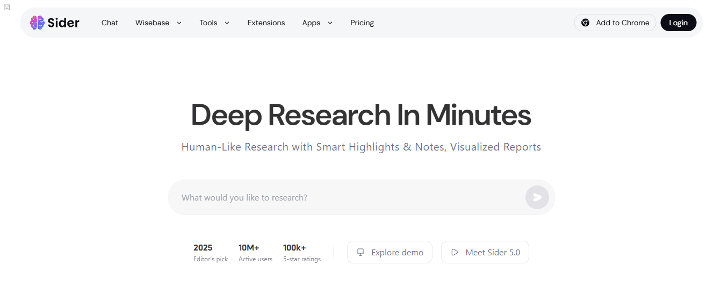Click the Chrome logo icon
The image size is (721, 286).
click(x=586, y=23)
